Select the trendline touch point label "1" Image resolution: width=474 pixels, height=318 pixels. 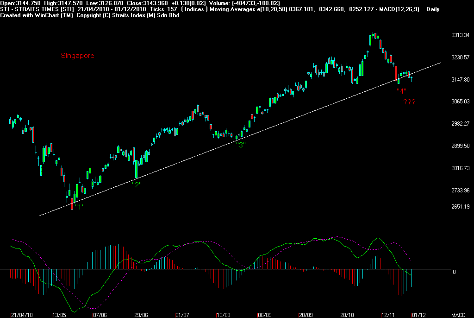point(80,207)
